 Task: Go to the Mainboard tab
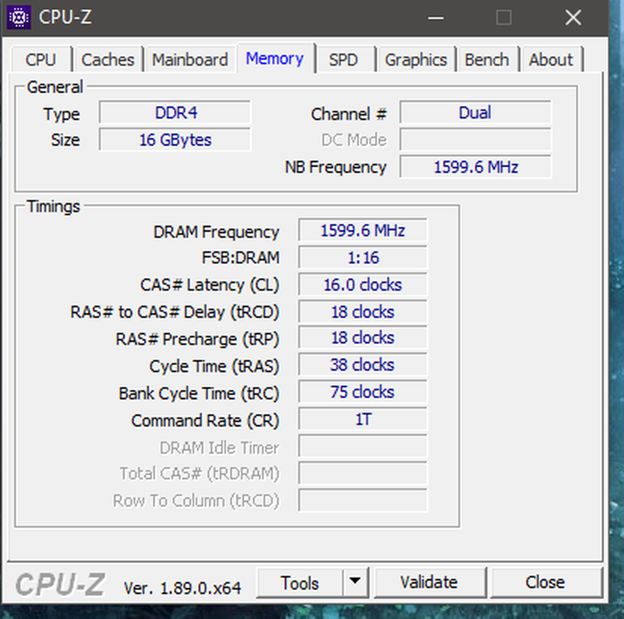click(x=190, y=60)
